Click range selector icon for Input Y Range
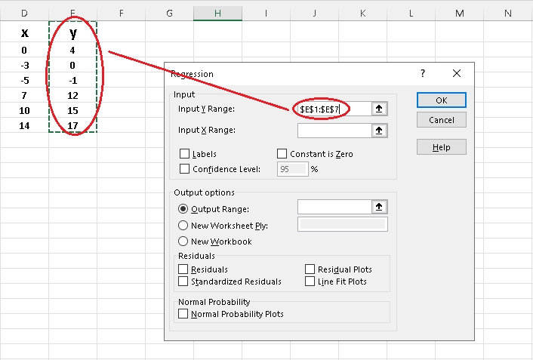 [x=380, y=109]
